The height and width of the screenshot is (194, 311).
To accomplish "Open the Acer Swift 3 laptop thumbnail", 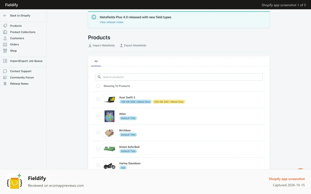I will pyautogui.click(x=110, y=100).
